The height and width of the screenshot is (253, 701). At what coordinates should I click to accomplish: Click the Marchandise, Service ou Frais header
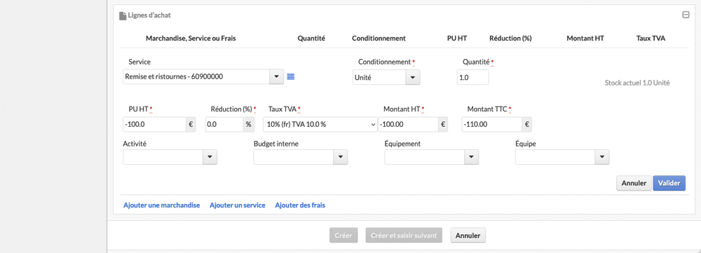coord(191,39)
